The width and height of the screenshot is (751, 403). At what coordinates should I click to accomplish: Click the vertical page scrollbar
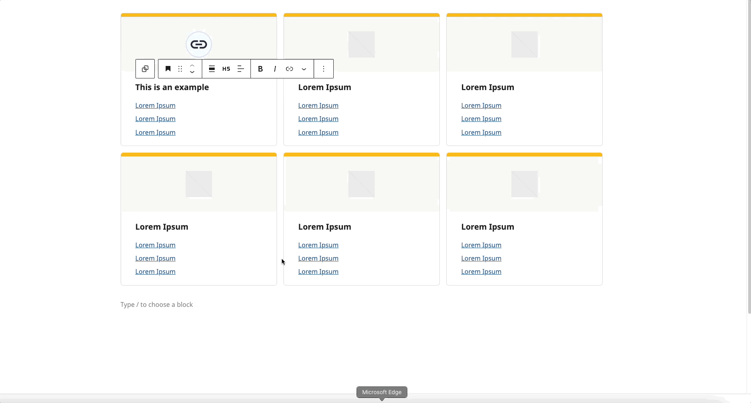749,157
